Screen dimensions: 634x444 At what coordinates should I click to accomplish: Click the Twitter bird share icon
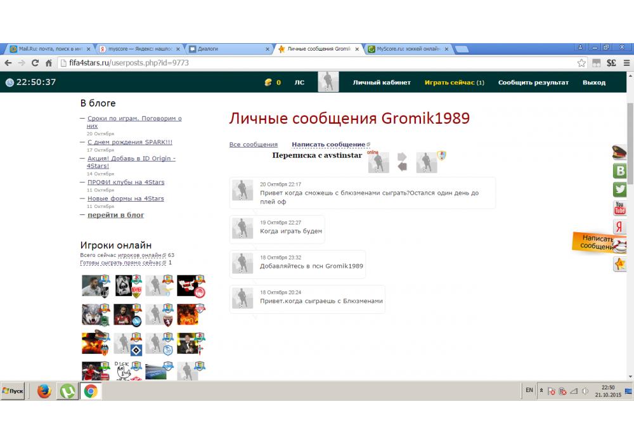pos(619,190)
